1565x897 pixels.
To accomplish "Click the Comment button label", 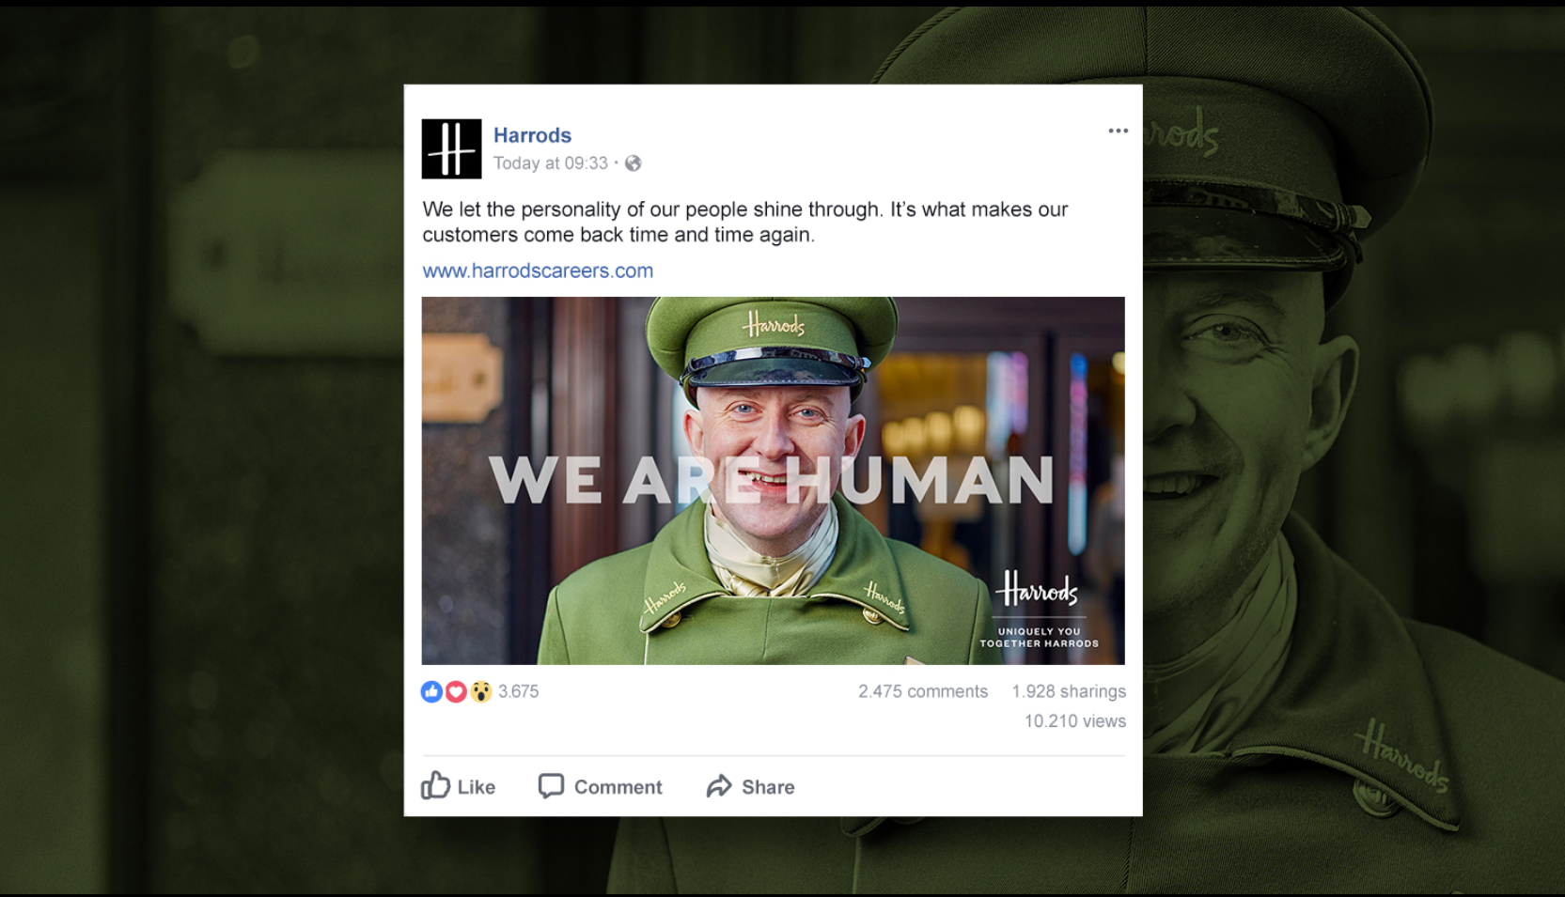I will click(x=618, y=787).
